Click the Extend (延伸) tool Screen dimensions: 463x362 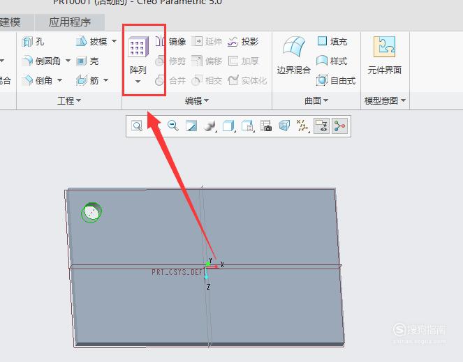[x=207, y=42]
